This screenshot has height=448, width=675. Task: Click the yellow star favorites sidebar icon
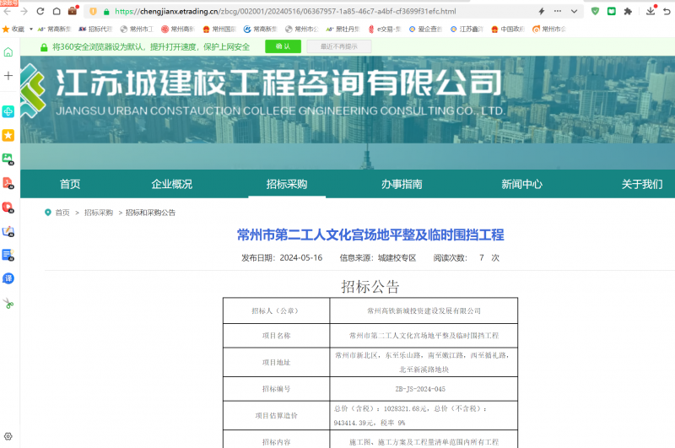click(8, 135)
